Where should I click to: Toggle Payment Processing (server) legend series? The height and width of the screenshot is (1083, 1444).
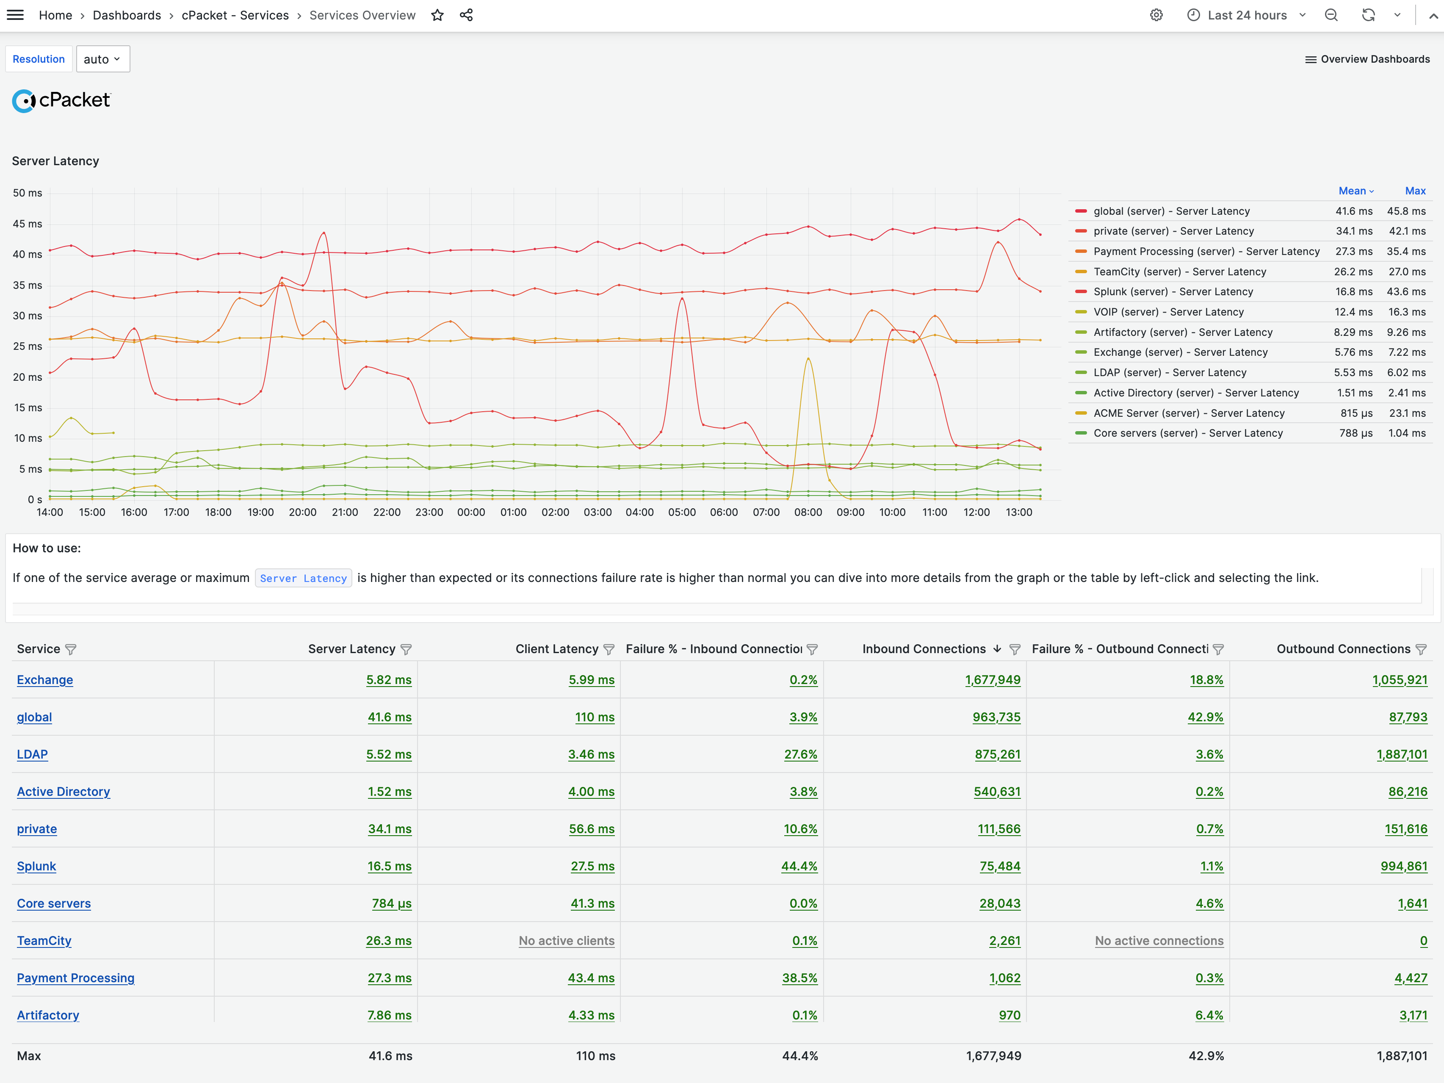(1206, 251)
